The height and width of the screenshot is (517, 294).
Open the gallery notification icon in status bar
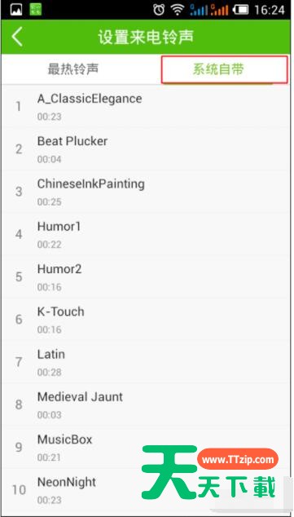pos(16,10)
